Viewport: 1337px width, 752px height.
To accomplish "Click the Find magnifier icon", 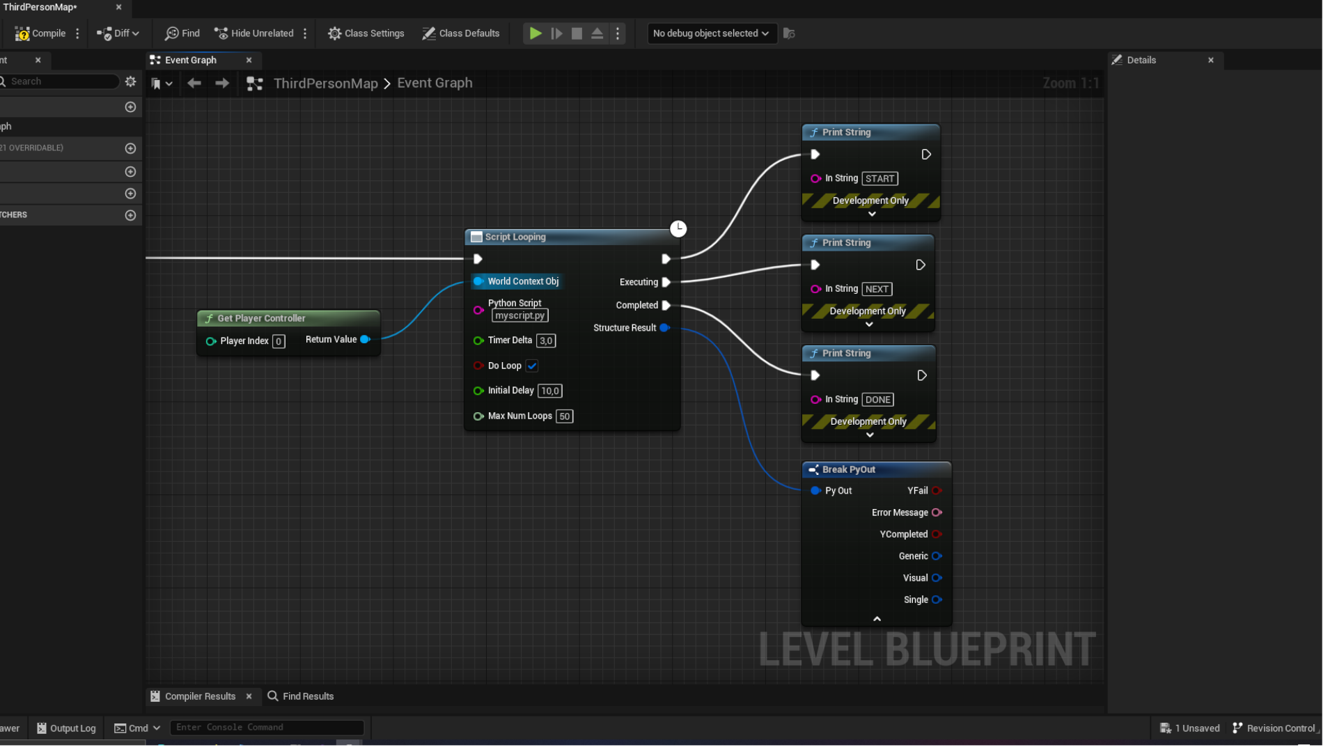I will [x=171, y=33].
